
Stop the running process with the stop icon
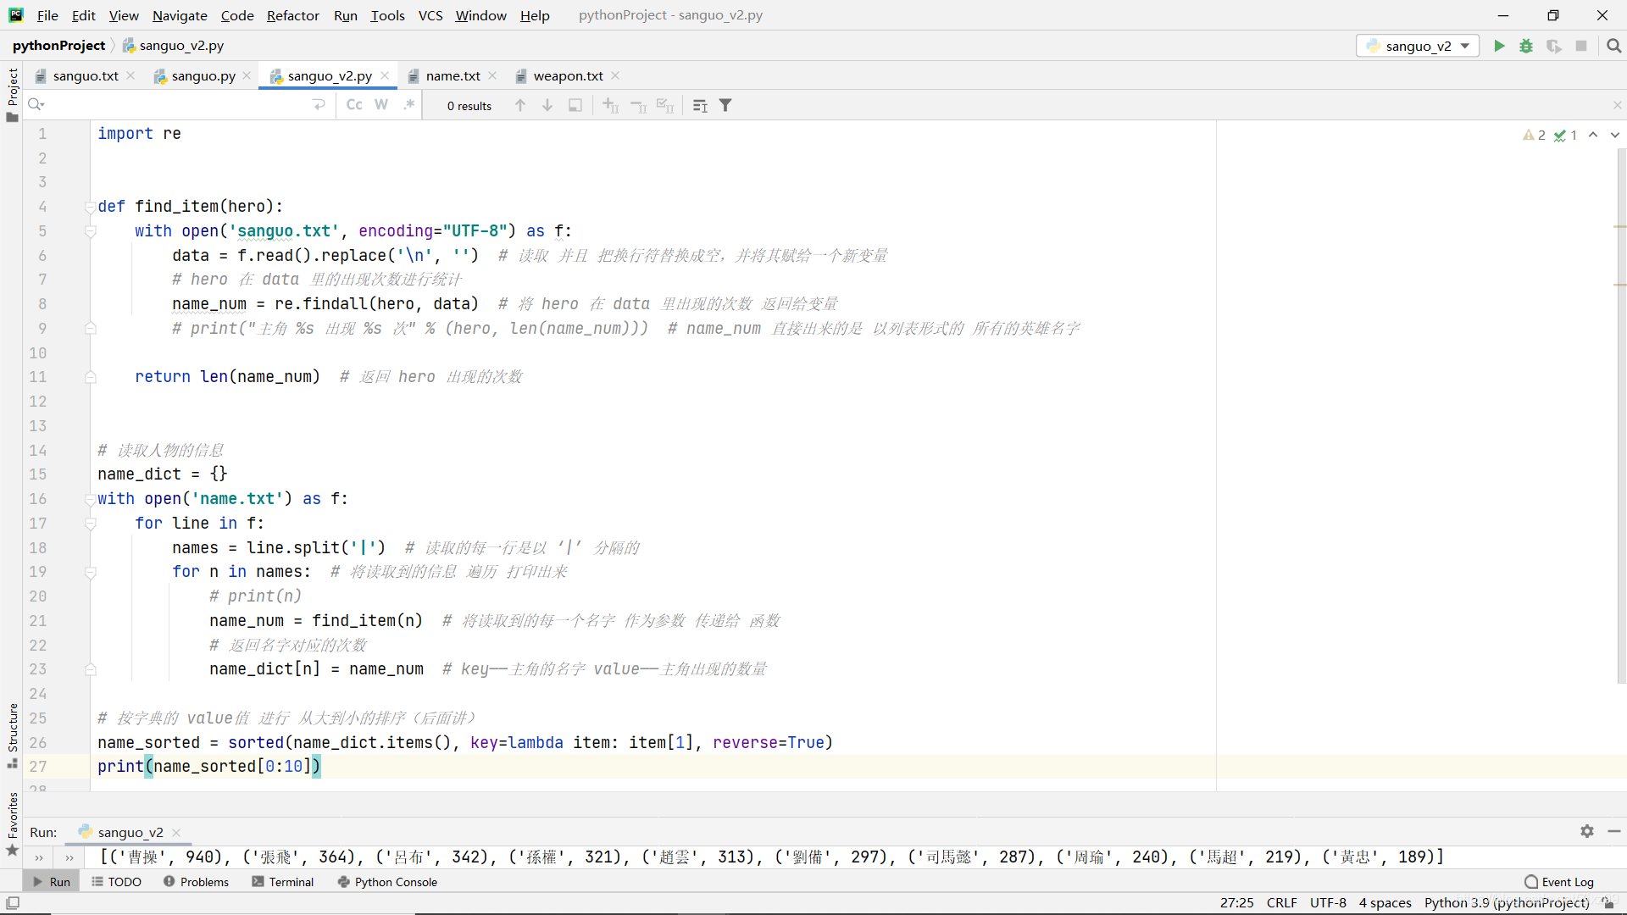point(1581,46)
